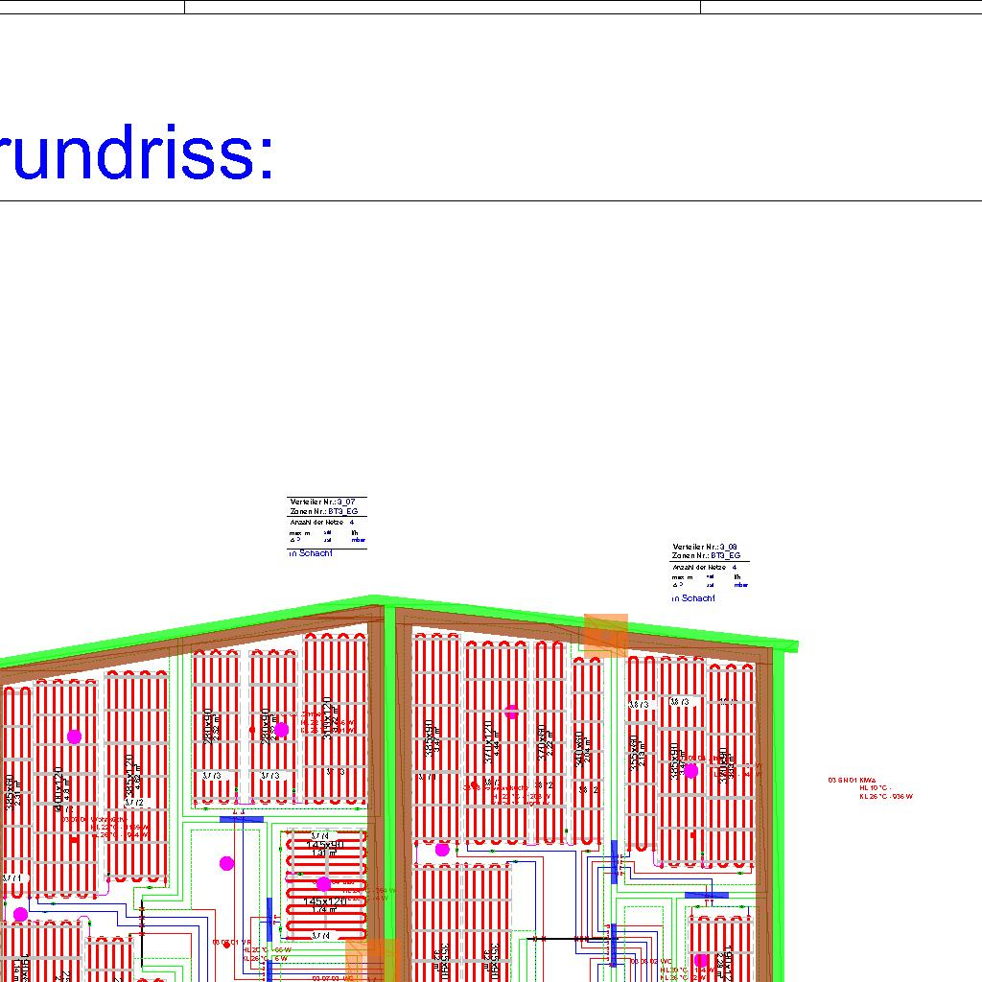Select magenta marker in the far-right room panel
The image size is (982, 982).
[x=690, y=771]
